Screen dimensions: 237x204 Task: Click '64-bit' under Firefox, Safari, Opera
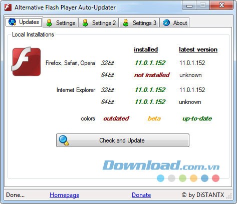[x=107, y=75]
